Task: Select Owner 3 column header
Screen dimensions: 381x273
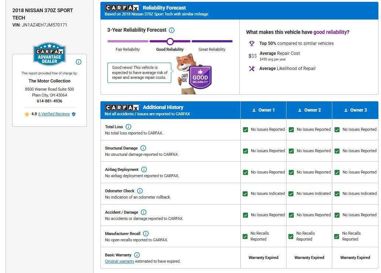Action: [355, 110]
